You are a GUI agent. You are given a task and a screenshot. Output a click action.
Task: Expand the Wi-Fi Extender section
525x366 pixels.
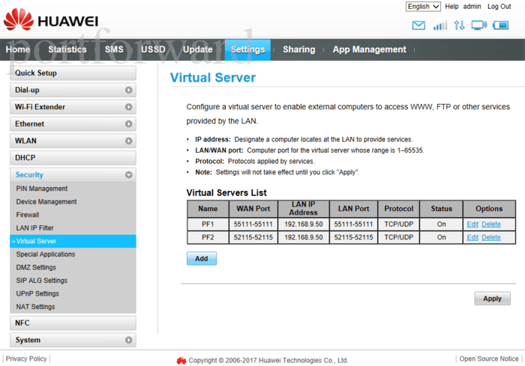point(73,107)
